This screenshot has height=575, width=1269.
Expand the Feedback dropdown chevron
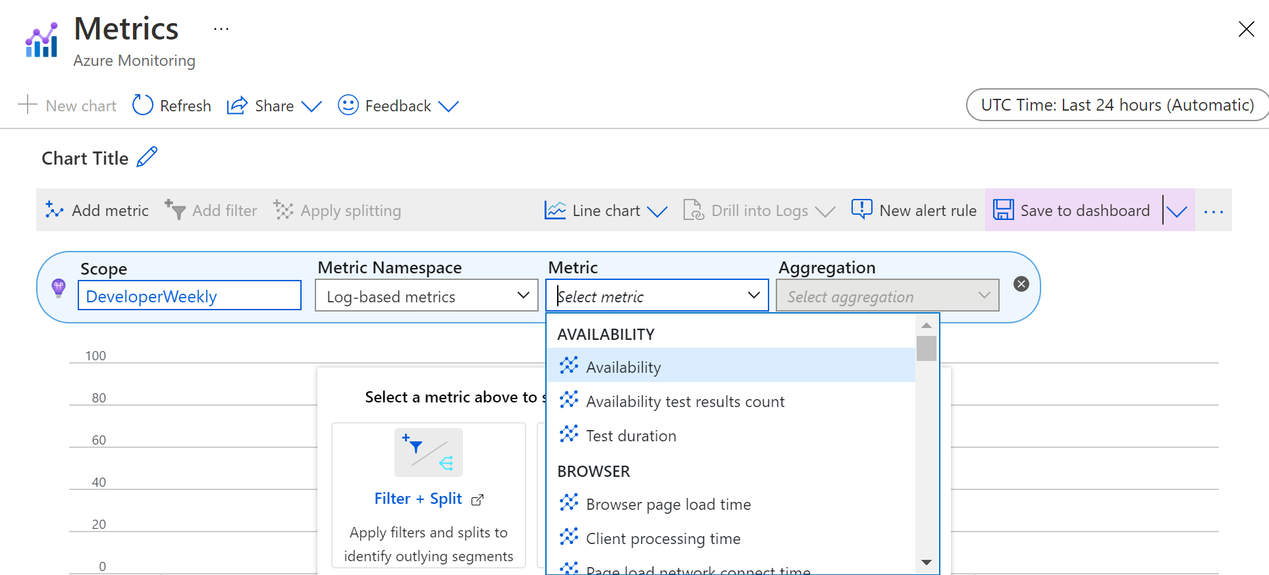(448, 106)
